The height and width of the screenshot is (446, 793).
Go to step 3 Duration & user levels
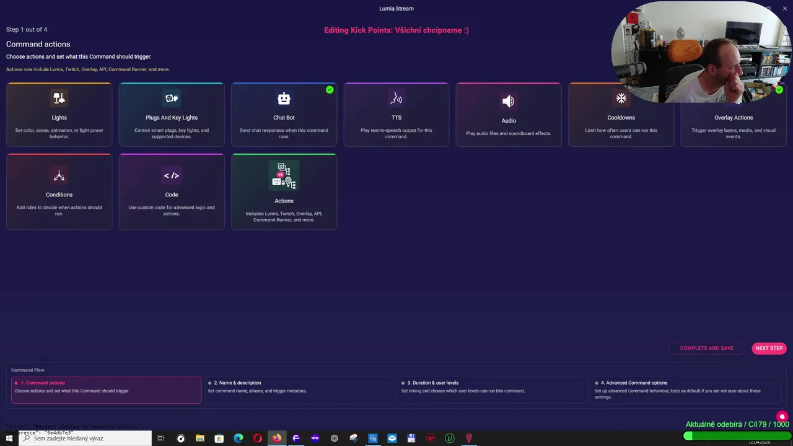(493, 390)
